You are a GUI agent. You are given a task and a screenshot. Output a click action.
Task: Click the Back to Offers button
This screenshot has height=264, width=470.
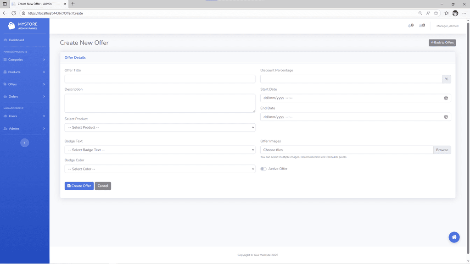[x=442, y=43]
